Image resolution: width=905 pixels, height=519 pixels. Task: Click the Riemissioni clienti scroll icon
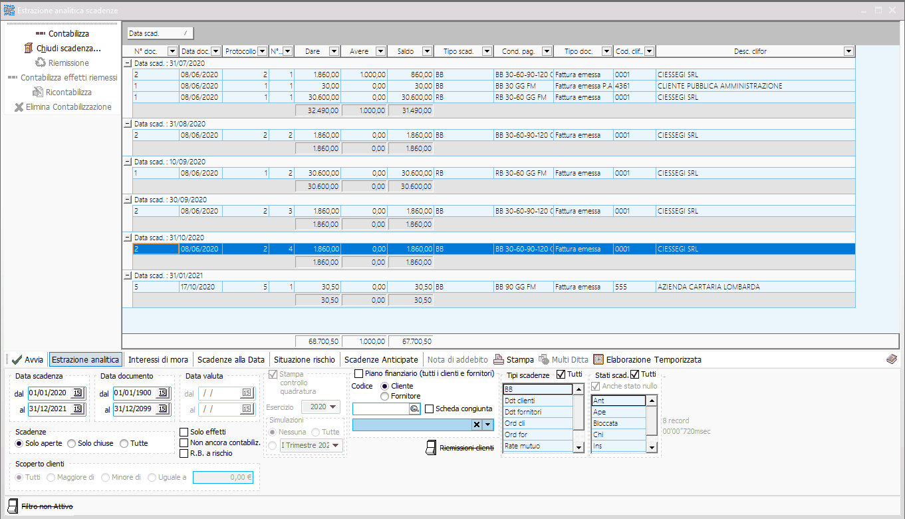pos(431,448)
